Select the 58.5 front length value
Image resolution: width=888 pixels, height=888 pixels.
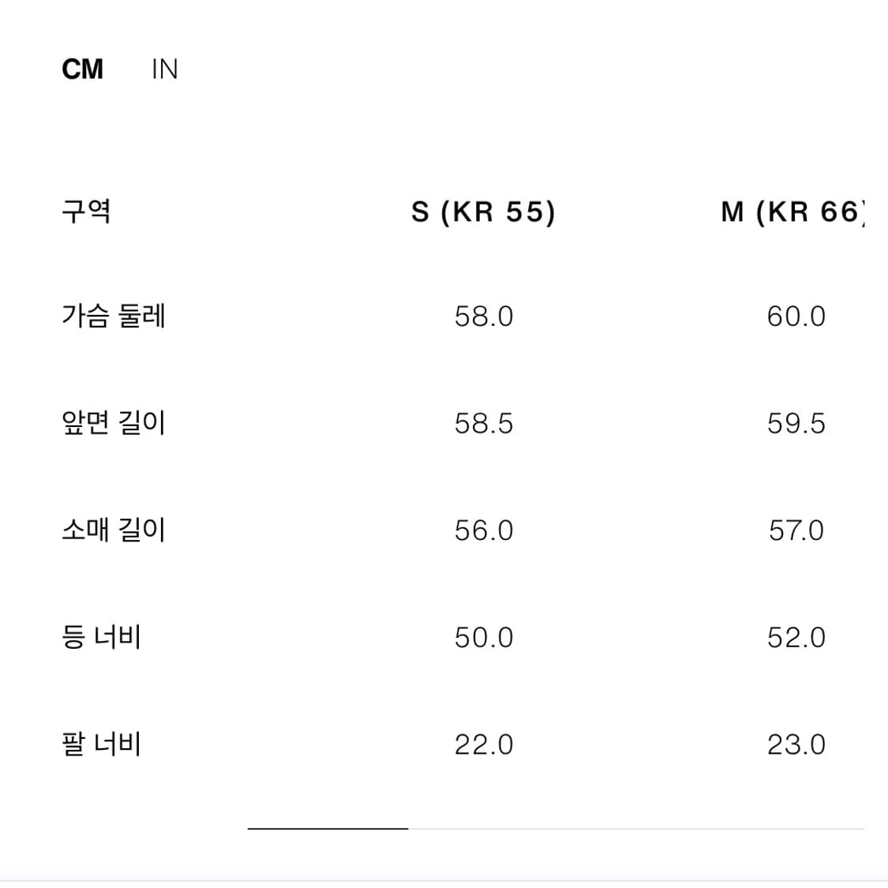point(485,424)
